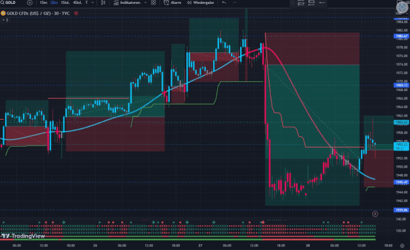Open time axis settings gear icon
Screen dimensions: 410x250
coord(402,245)
